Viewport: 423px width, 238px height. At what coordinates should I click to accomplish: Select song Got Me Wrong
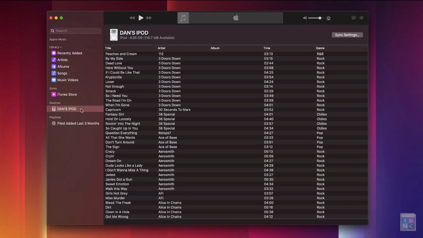tap(117, 217)
